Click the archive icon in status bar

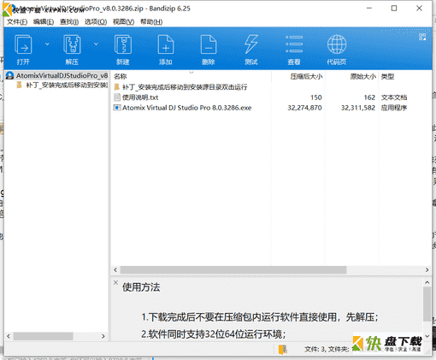pos(283,349)
